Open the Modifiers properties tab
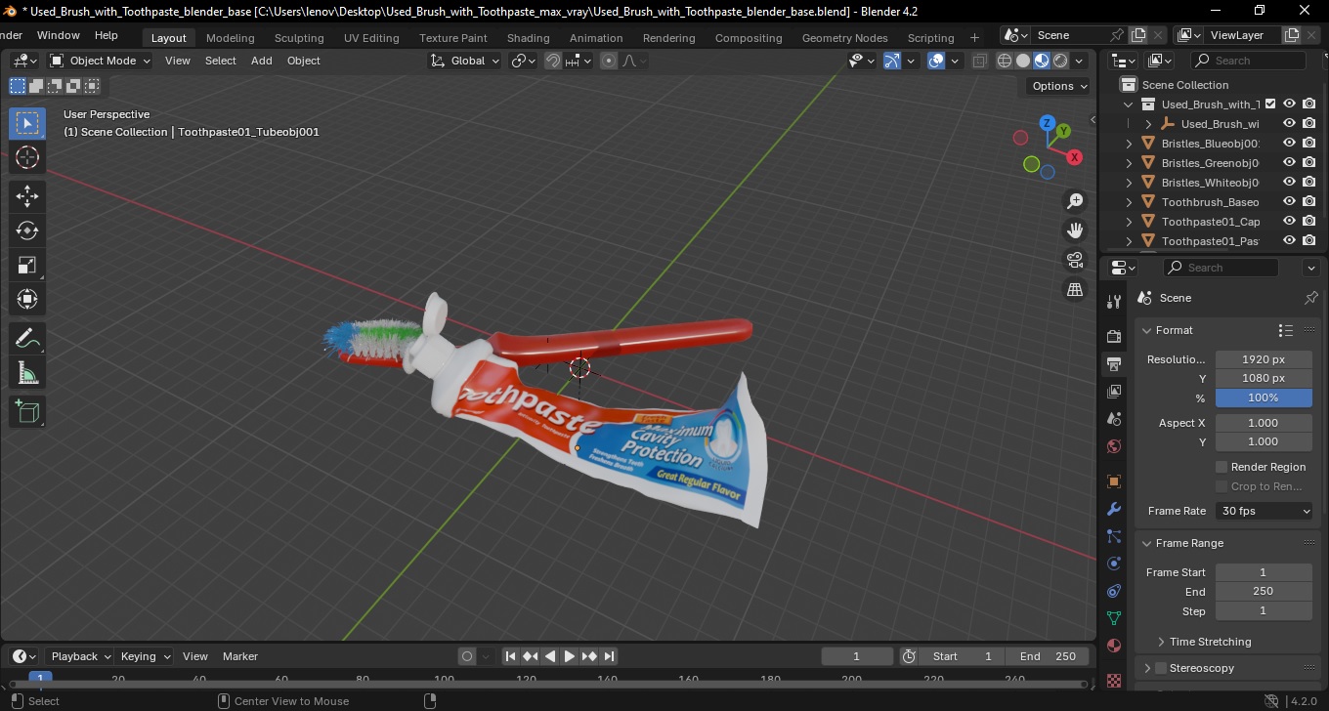 pyautogui.click(x=1113, y=509)
